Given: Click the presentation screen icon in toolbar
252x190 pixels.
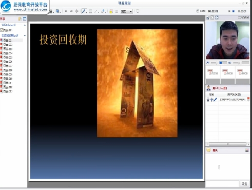Looking at the screenshot, I should point(138,11).
